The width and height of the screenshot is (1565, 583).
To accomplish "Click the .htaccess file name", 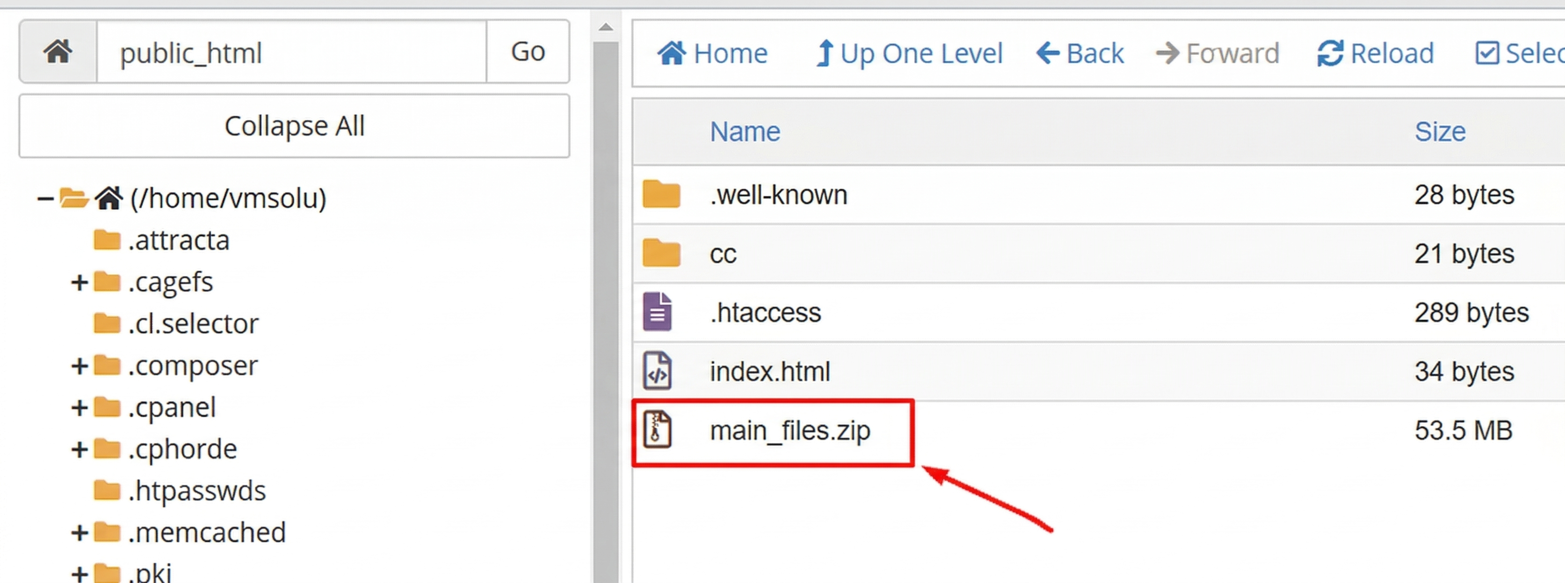I will point(766,313).
